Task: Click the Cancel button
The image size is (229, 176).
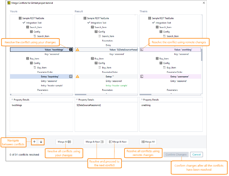Action: 196,154
